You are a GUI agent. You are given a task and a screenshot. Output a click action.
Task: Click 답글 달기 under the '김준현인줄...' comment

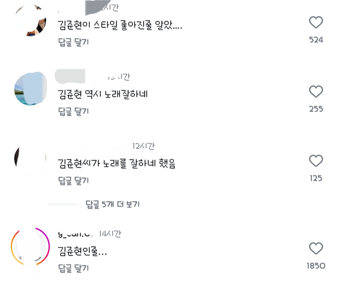74,268
